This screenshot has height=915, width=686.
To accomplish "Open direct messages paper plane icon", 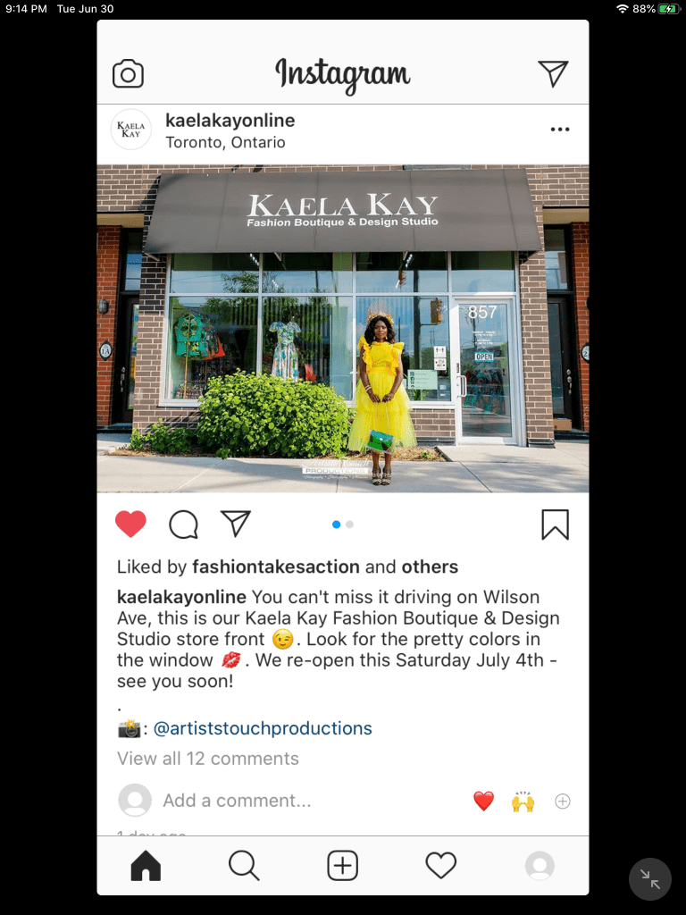I will [x=553, y=73].
